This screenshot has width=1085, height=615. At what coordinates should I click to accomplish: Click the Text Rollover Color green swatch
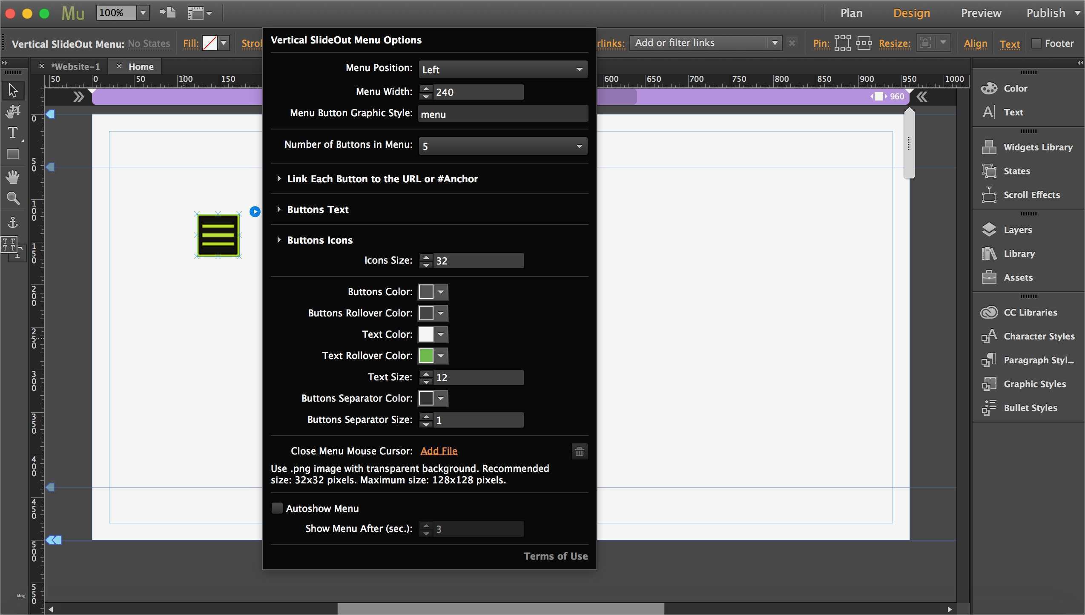click(426, 356)
